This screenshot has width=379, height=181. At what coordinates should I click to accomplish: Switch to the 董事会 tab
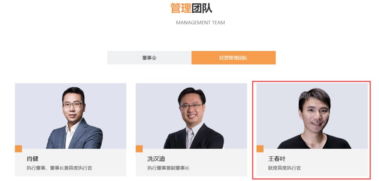[x=149, y=58]
